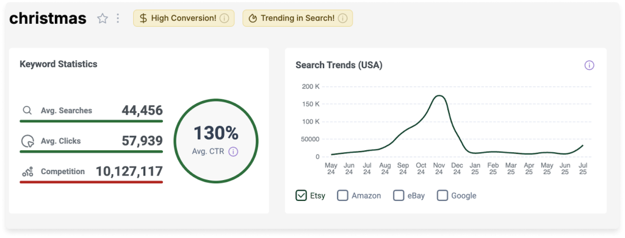Click the Avg. Searches label
625x238 pixels.
(66, 111)
